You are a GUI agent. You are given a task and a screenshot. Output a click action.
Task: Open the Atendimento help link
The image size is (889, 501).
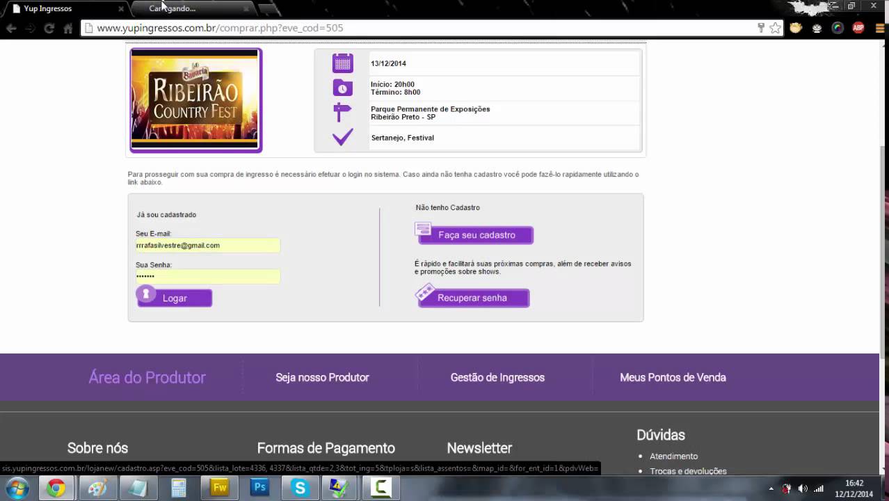(x=673, y=456)
